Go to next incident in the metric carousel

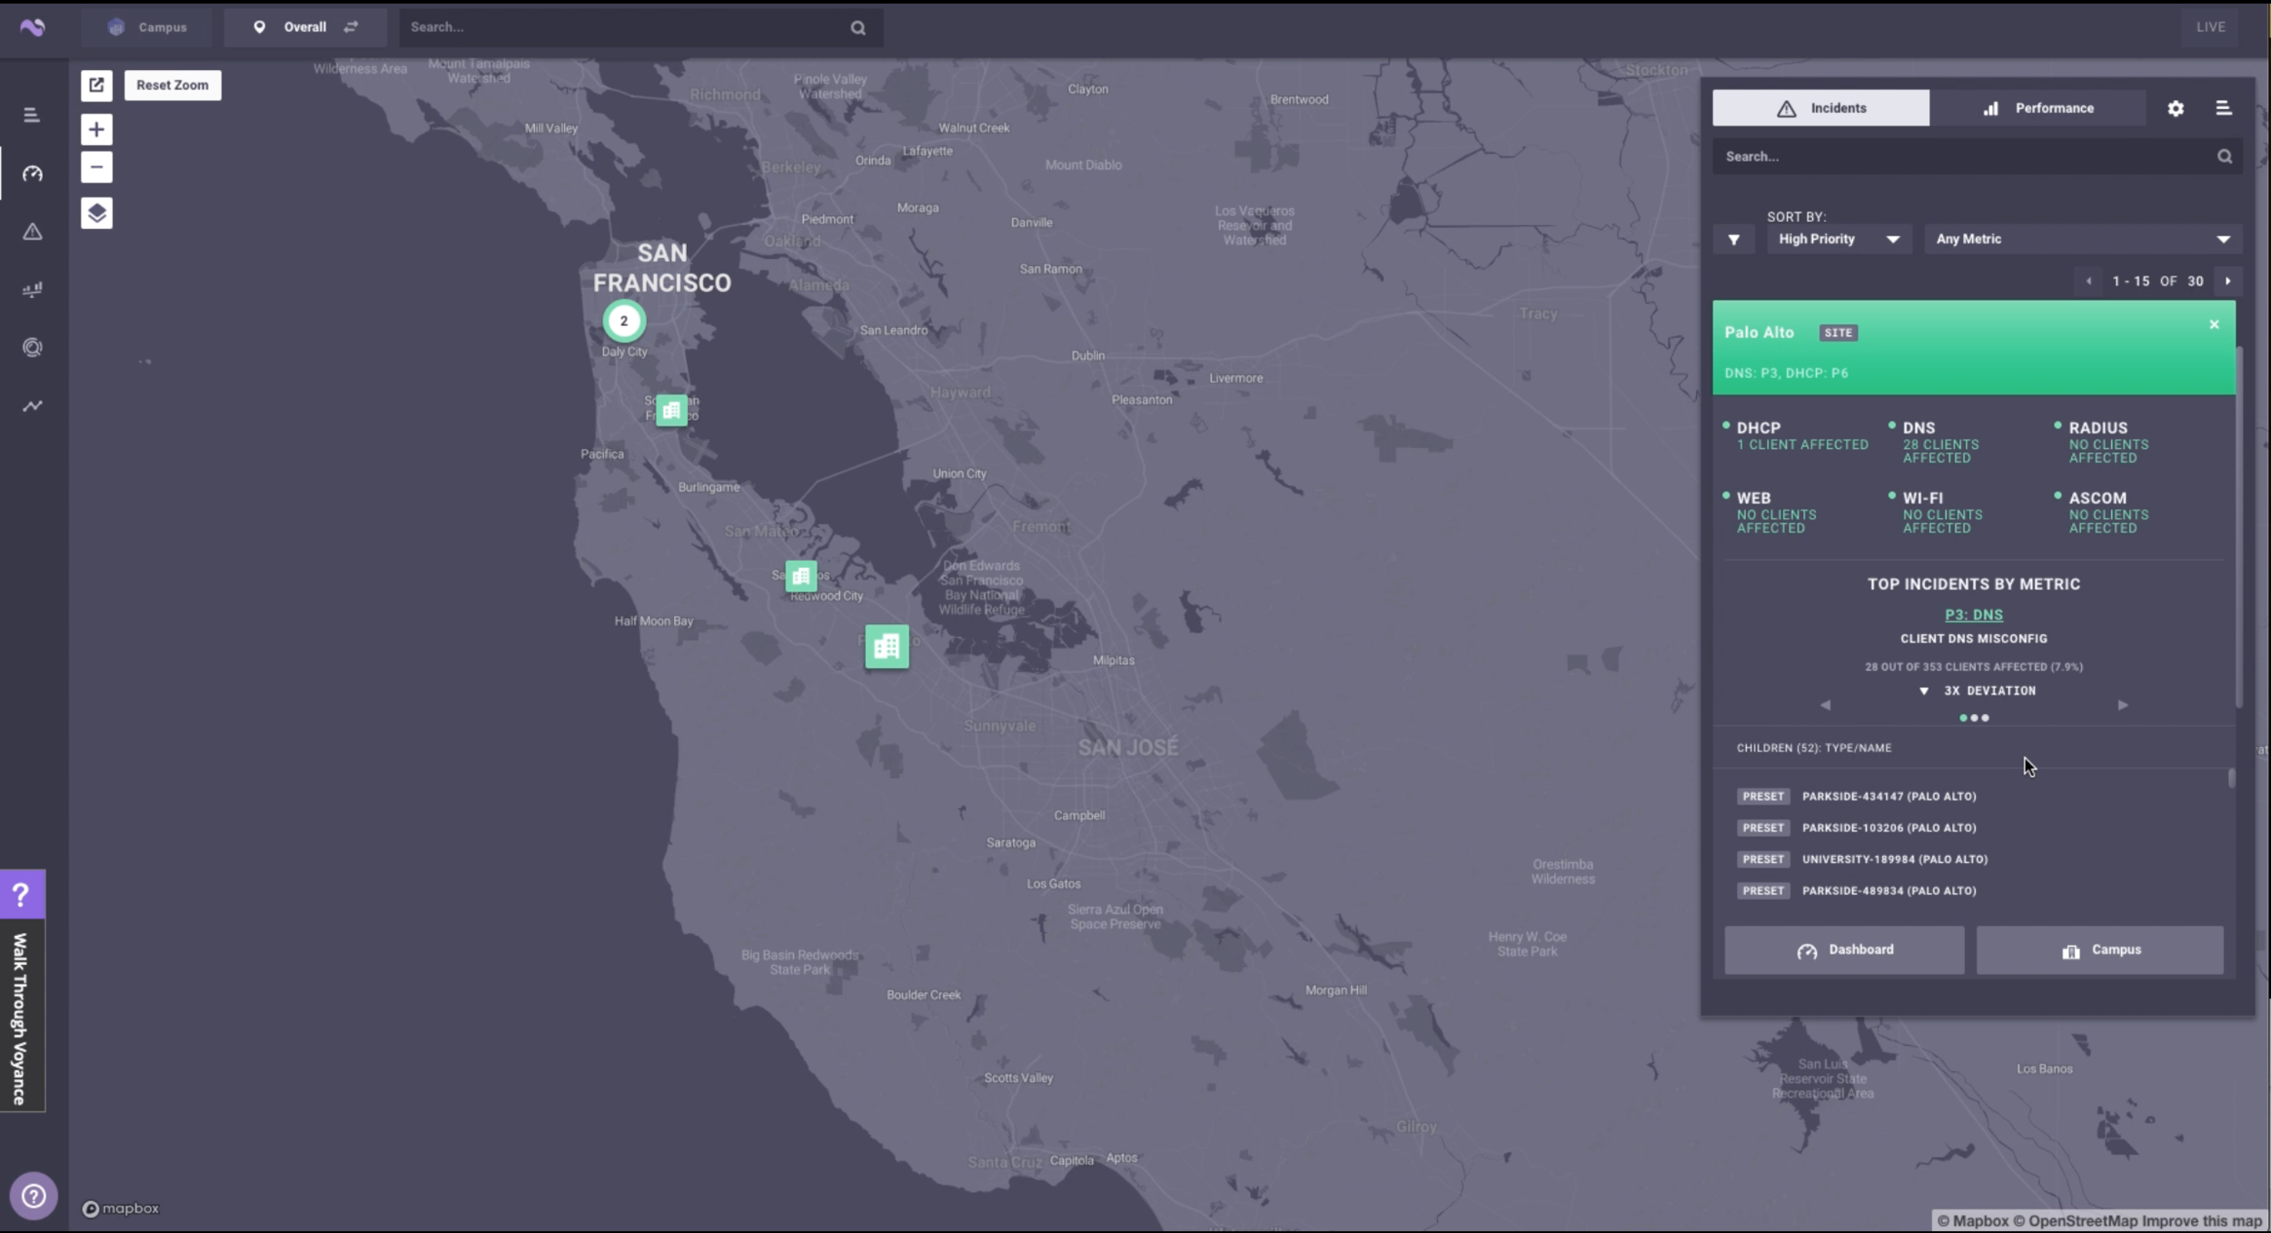coord(2123,705)
